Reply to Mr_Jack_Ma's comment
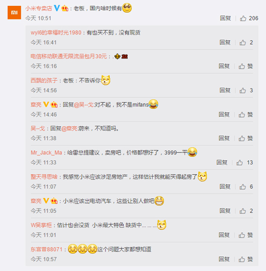 click(222, 163)
